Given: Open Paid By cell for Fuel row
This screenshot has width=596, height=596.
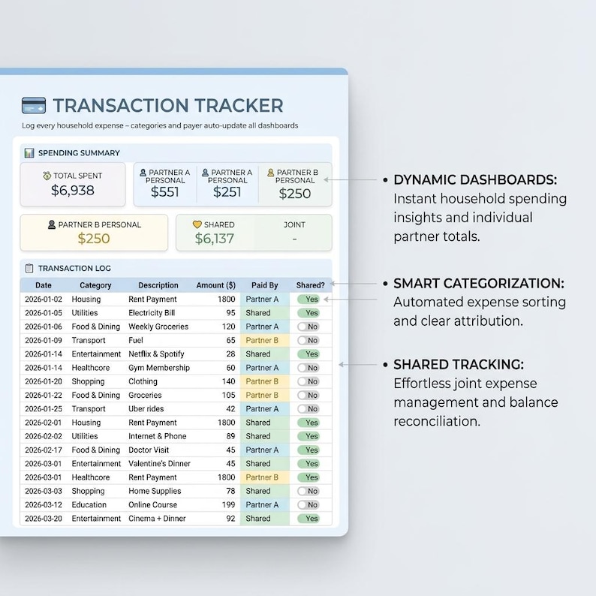Looking at the screenshot, I should 265,340.
